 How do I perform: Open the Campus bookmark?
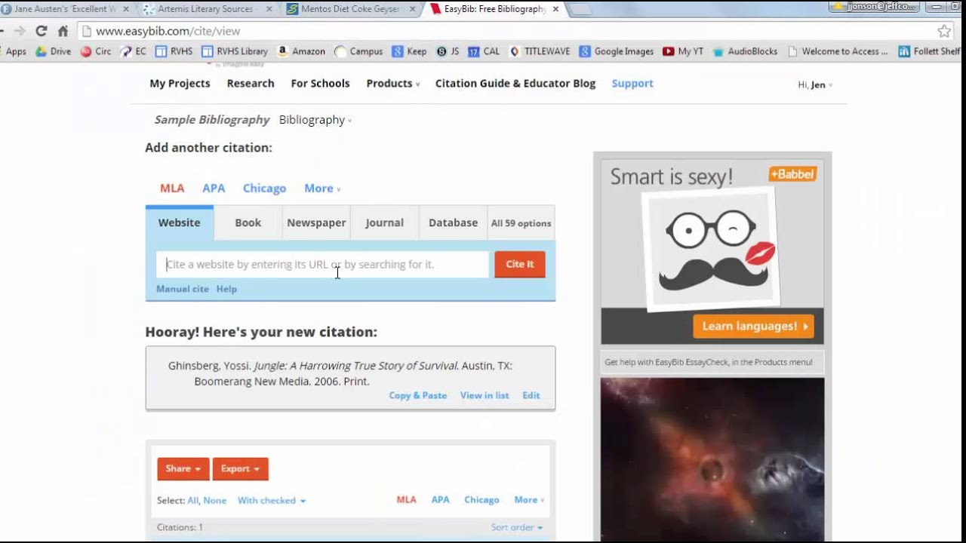coord(358,51)
